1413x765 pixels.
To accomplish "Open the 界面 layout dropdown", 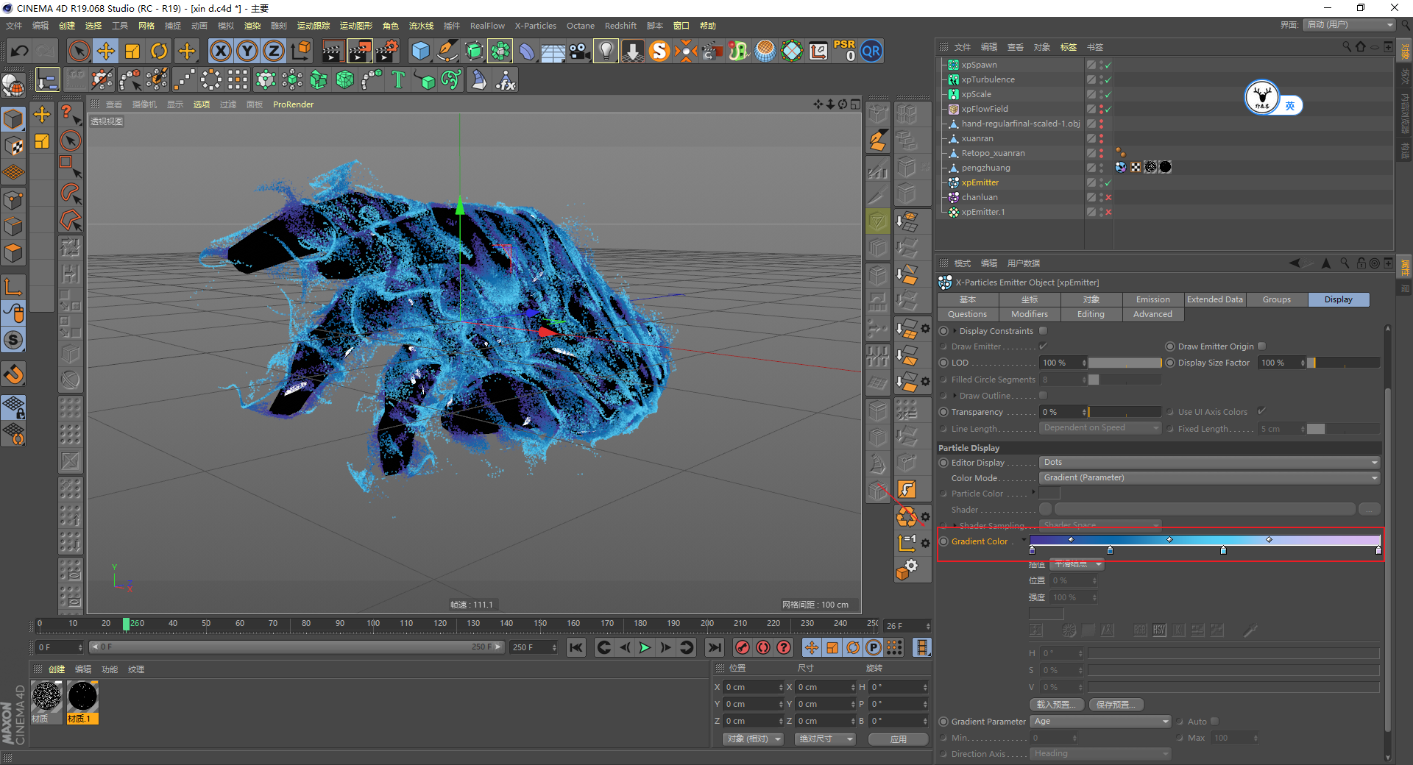I will (1350, 25).
